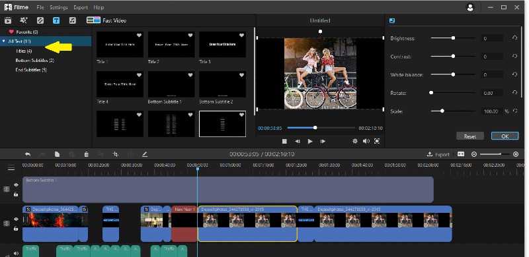Open the File menu
Screen dimensions: 529x257
pyautogui.click(x=40, y=7)
